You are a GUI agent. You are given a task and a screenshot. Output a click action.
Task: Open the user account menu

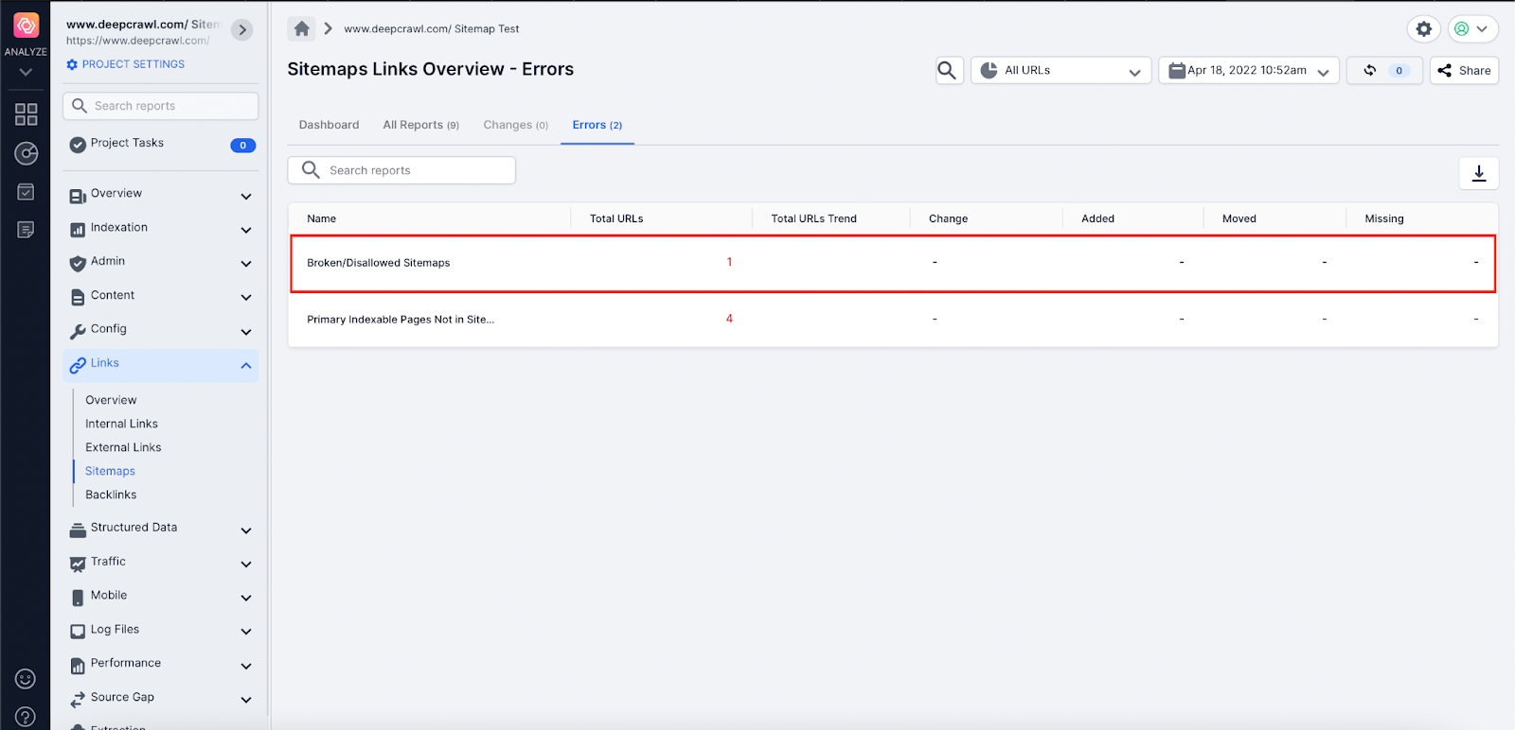(x=1471, y=29)
